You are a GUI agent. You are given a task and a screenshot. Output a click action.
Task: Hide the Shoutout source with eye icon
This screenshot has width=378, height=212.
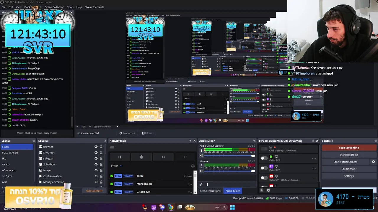tap(96, 153)
